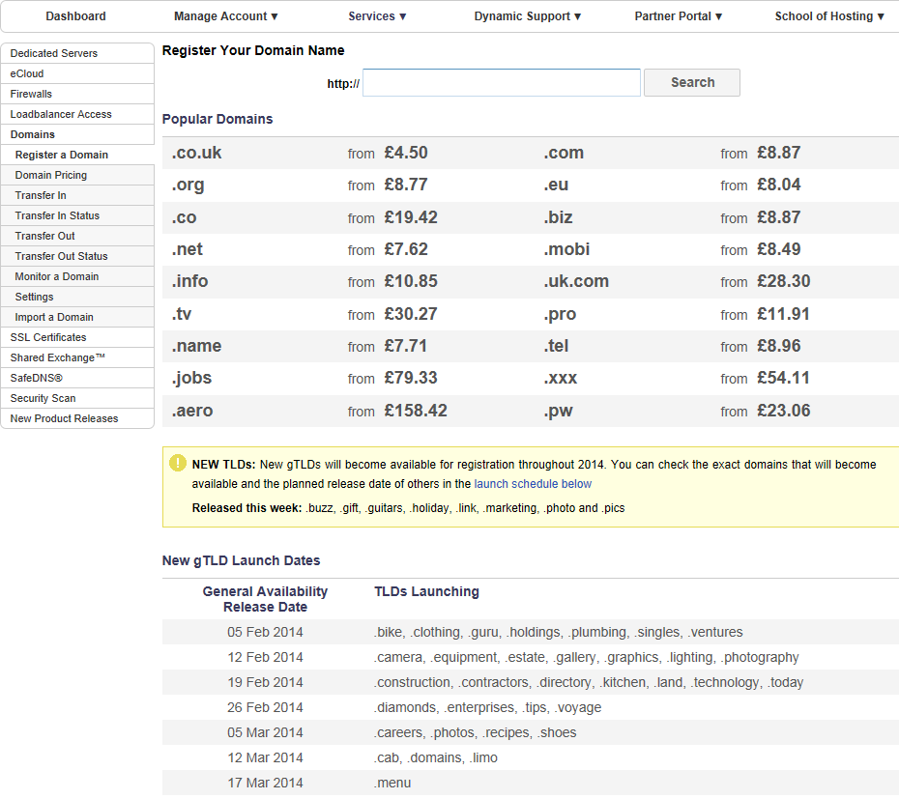
Task: Open the School of Hosting dropdown
Action: coord(829,16)
